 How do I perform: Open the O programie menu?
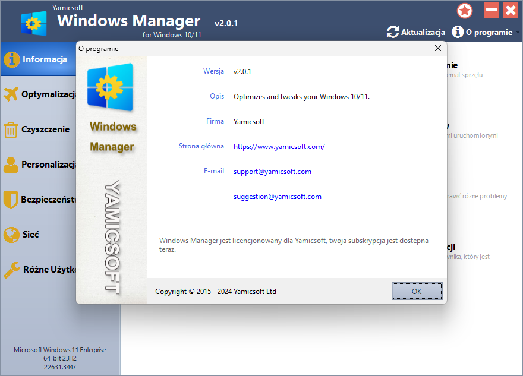(483, 32)
